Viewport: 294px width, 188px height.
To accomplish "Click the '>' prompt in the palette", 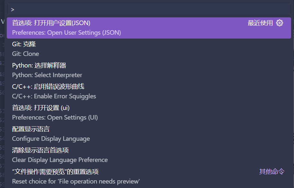I will (x=12, y=9).
